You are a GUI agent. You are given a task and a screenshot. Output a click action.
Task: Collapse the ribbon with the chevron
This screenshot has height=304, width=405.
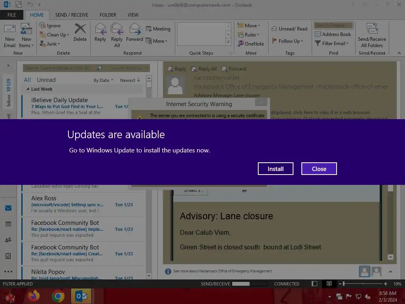399,53
